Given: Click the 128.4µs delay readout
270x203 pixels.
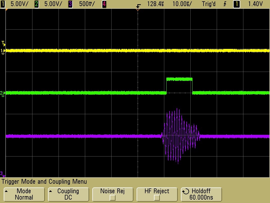Looking at the screenshot, I should tap(155, 4).
